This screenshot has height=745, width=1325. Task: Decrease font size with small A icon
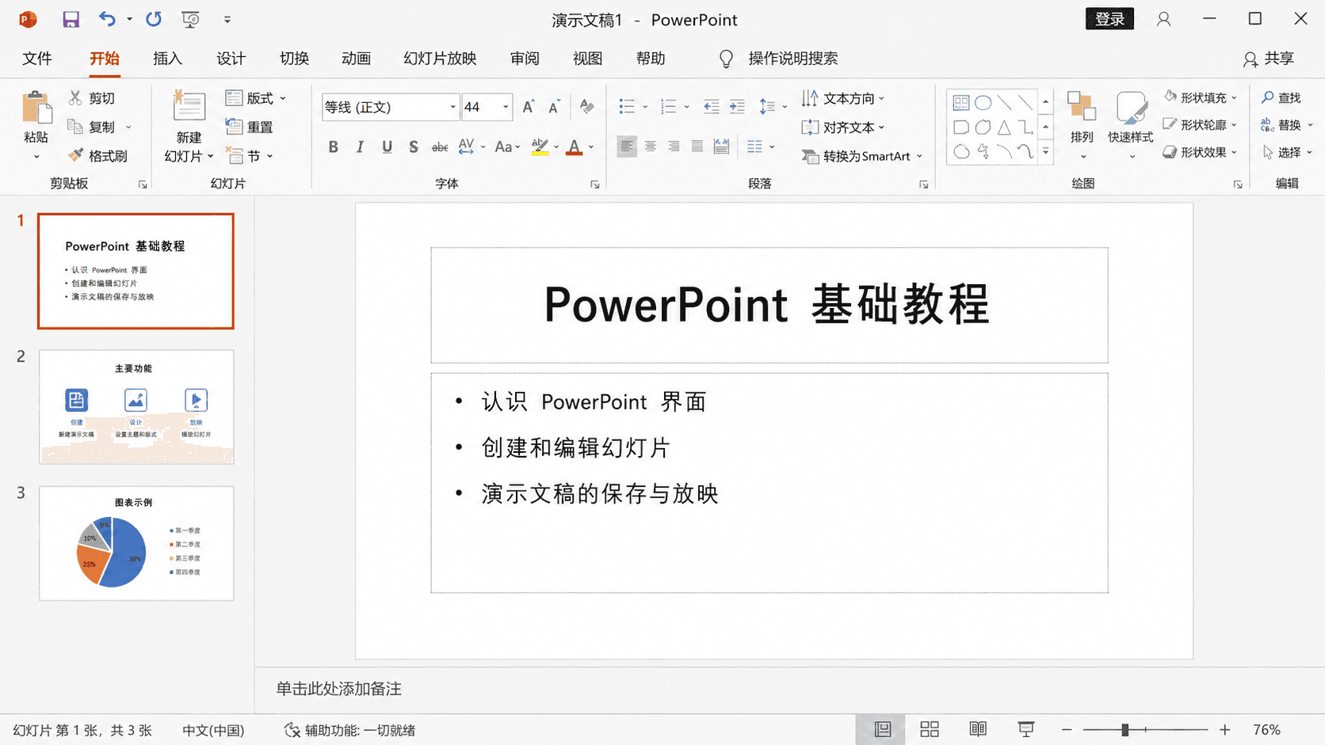555,107
